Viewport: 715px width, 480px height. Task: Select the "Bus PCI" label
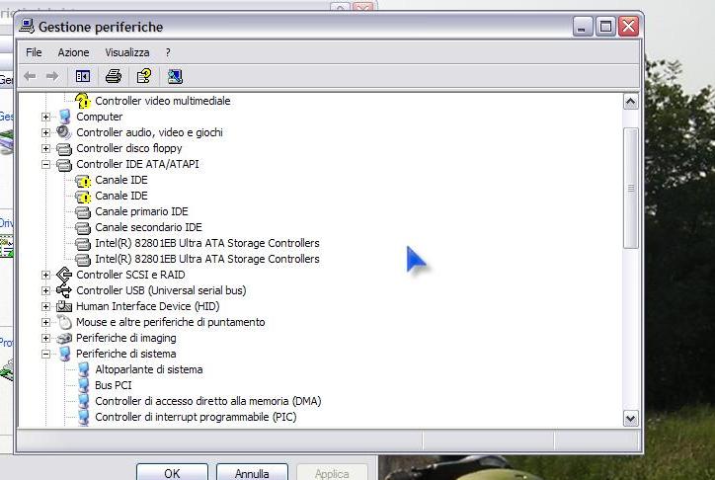[x=114, y=385]
